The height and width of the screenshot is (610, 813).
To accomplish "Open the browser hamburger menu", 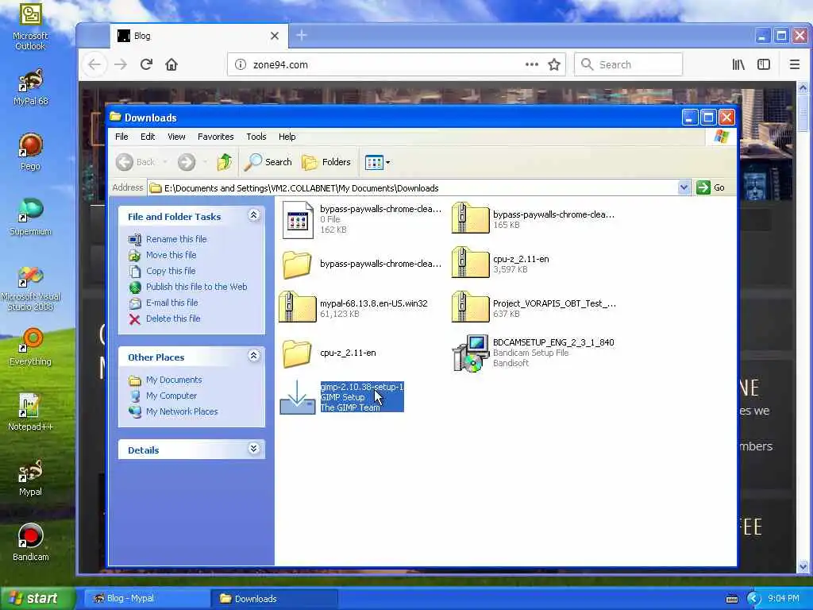I will [x=794, y=64].
